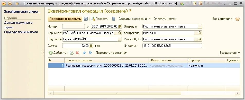Click Подобрать по остаткам button
Image resolution: width=245 pixels, height=100 pixels.
(x=112, y=53)
